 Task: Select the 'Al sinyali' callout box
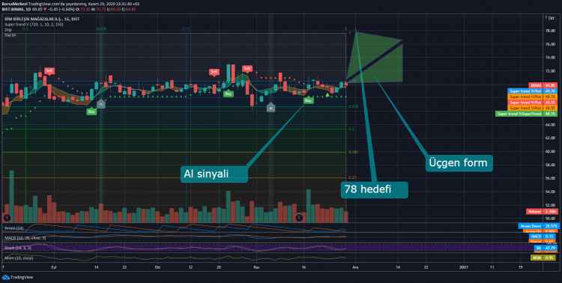(x=214, y=174)
